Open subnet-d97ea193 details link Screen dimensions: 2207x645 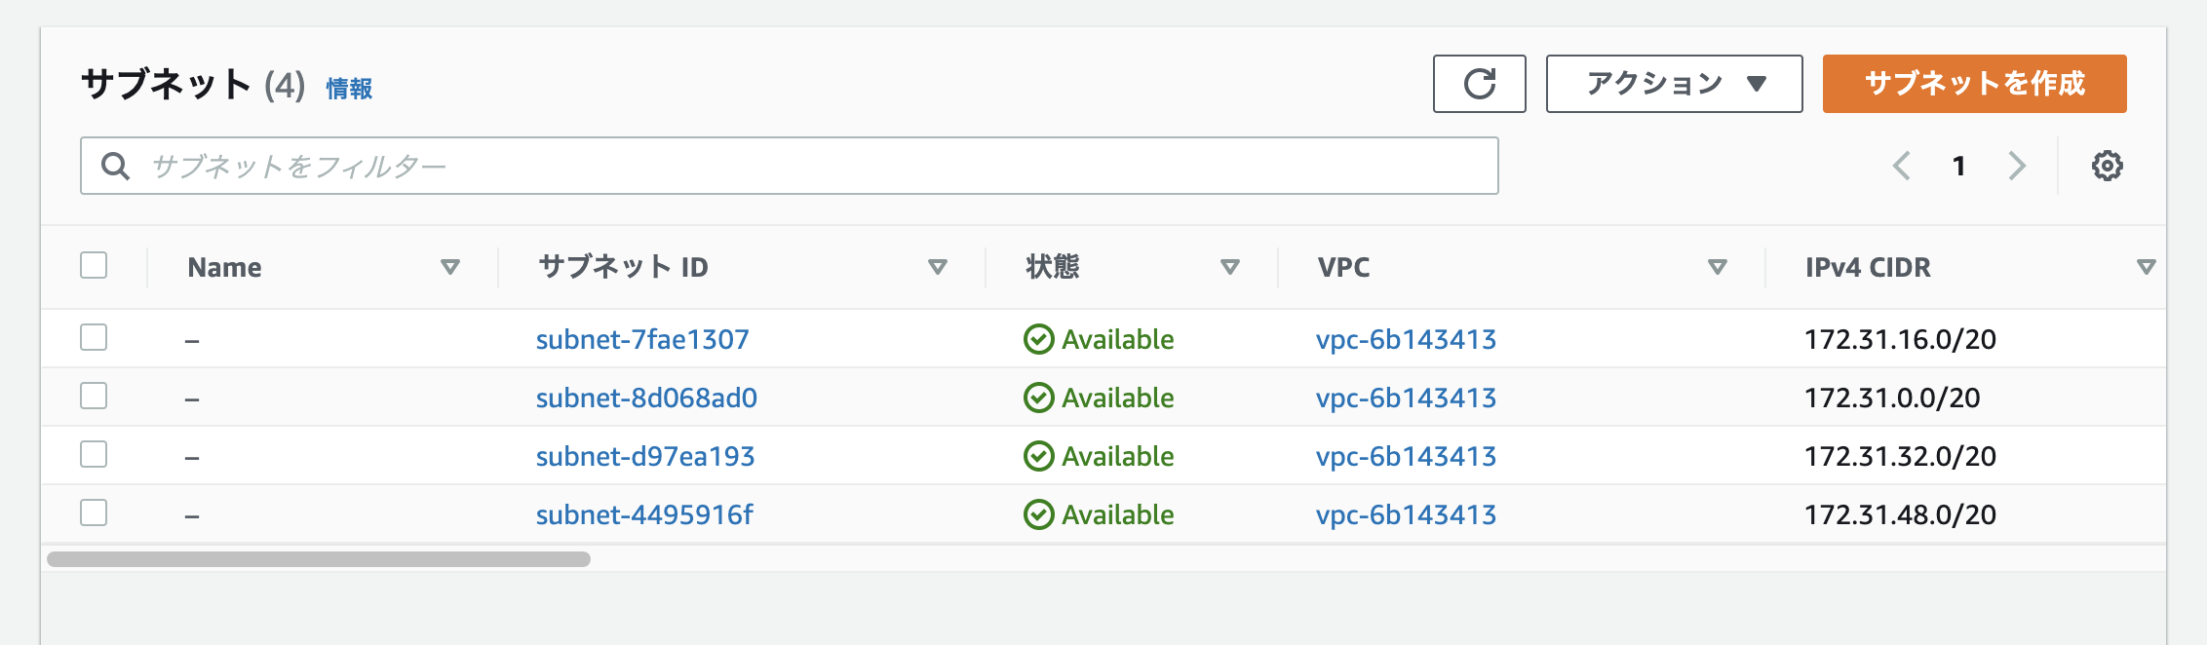[645, 455]
